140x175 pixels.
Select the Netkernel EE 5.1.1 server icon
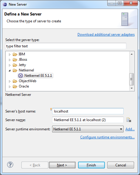pos(21,76)
